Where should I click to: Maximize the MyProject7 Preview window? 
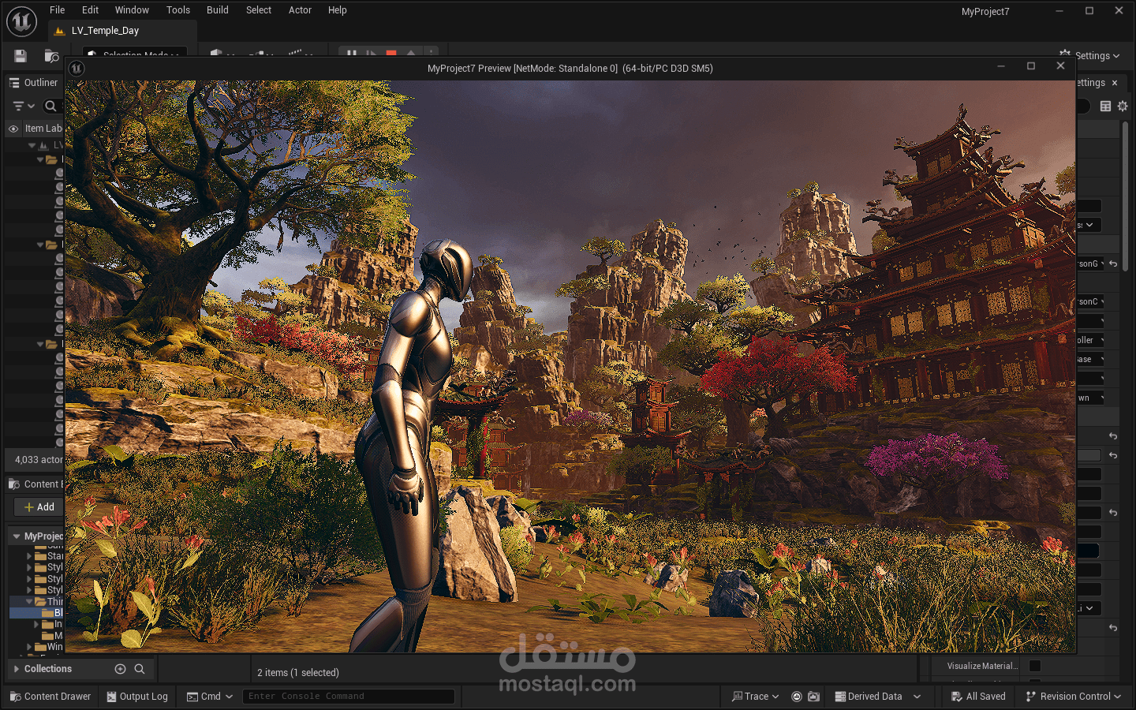pyautogui.click(x=1030, y=66)
